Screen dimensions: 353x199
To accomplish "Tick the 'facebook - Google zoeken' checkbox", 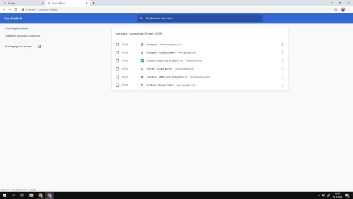I will point(117,85).
